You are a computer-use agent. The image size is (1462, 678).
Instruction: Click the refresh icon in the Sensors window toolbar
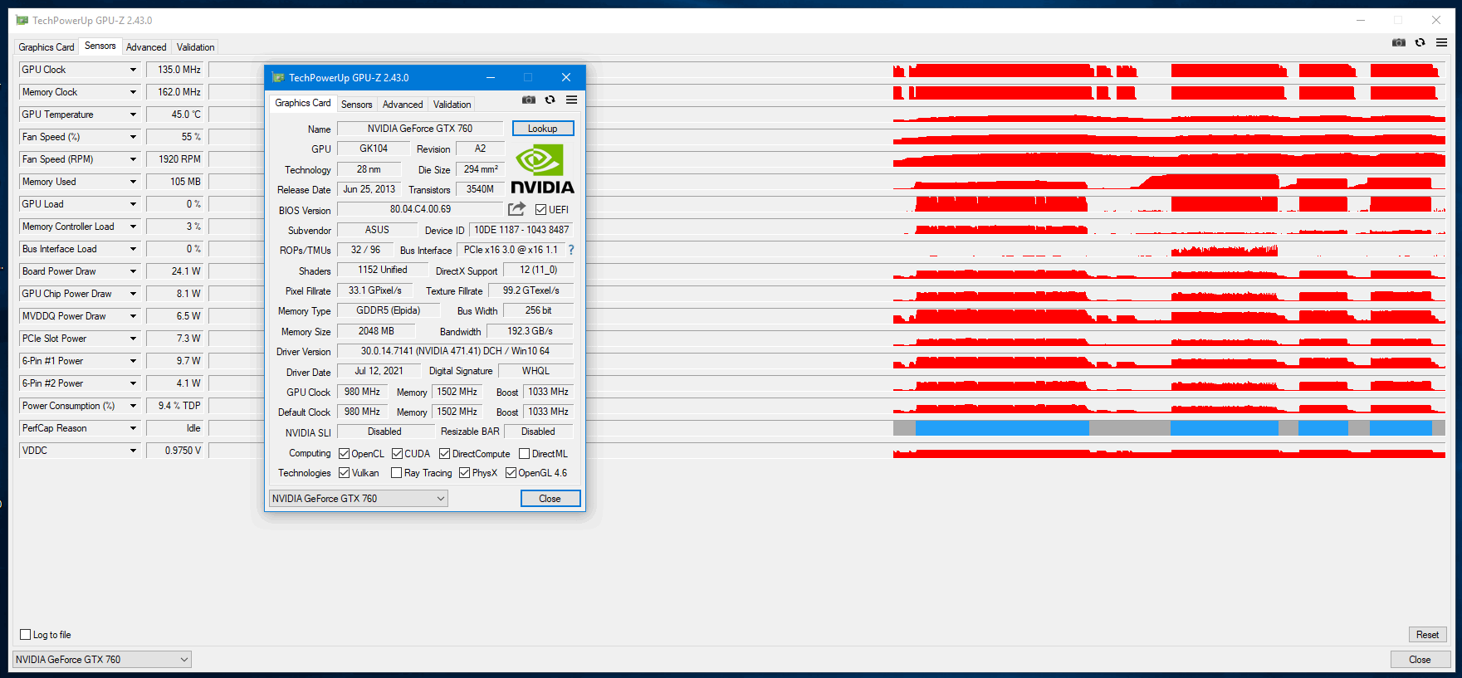click(x=1420, y=42)
